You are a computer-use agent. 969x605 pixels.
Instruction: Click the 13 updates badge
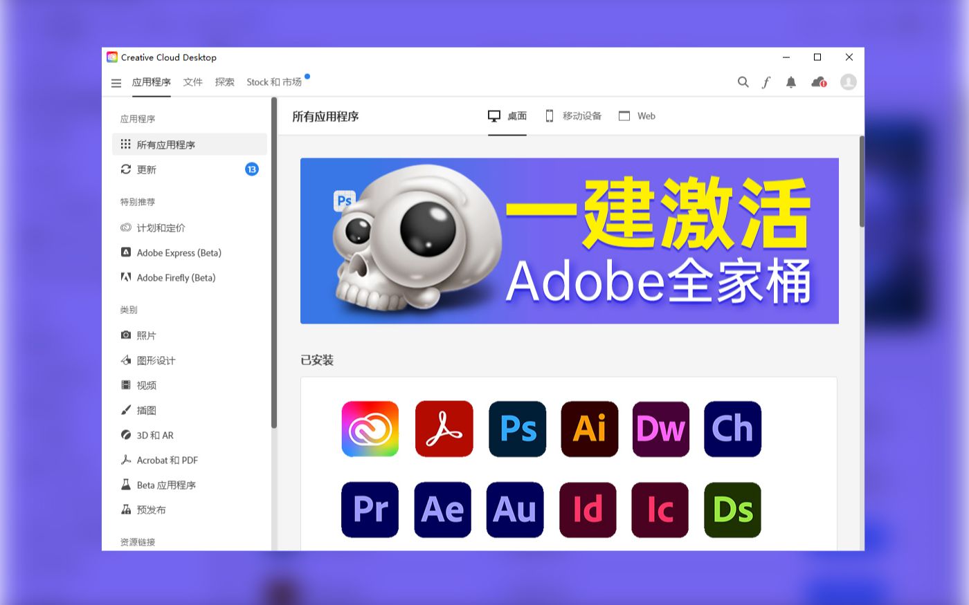(252, 169)
